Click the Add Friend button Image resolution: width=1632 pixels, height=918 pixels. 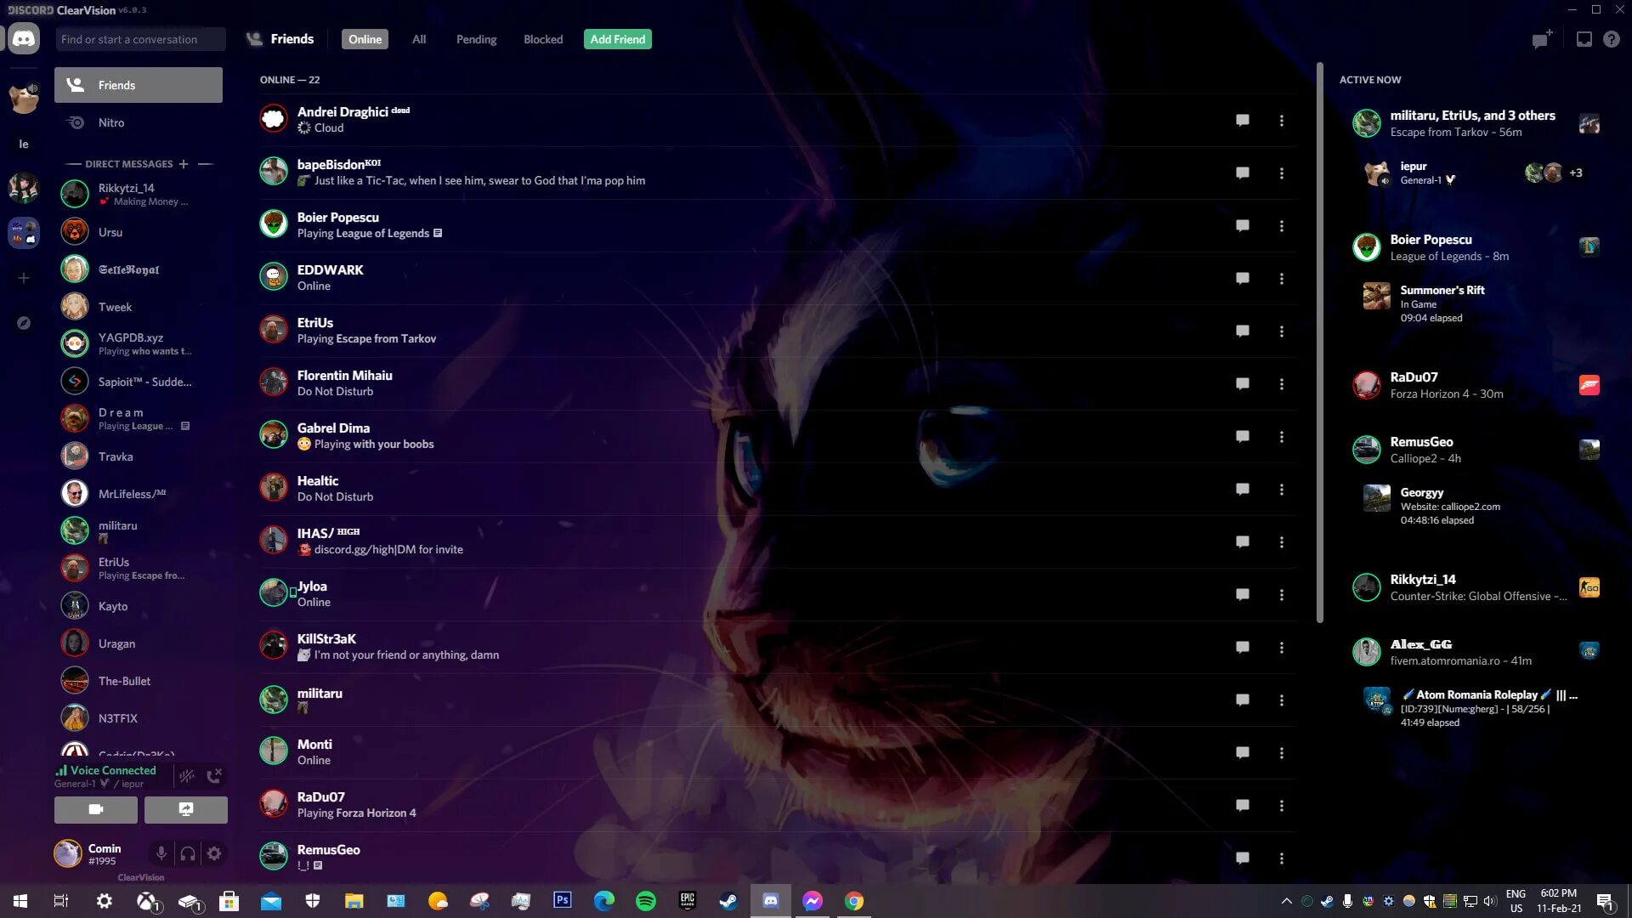coord(617,39)
